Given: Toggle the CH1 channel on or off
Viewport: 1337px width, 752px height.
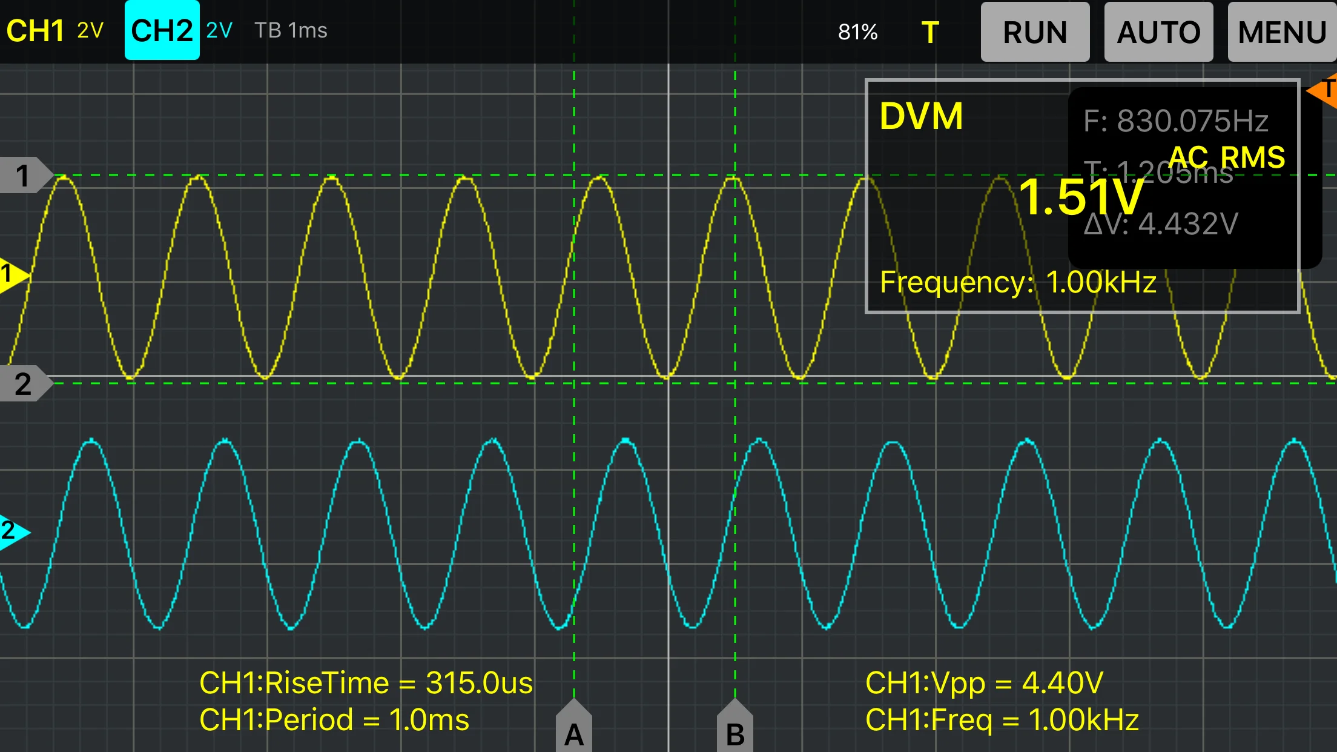Looking at the screenshot, I should tap(35, 31).
